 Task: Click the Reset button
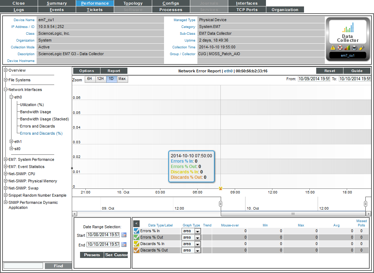pyautogui.click(x=329, y=71)
